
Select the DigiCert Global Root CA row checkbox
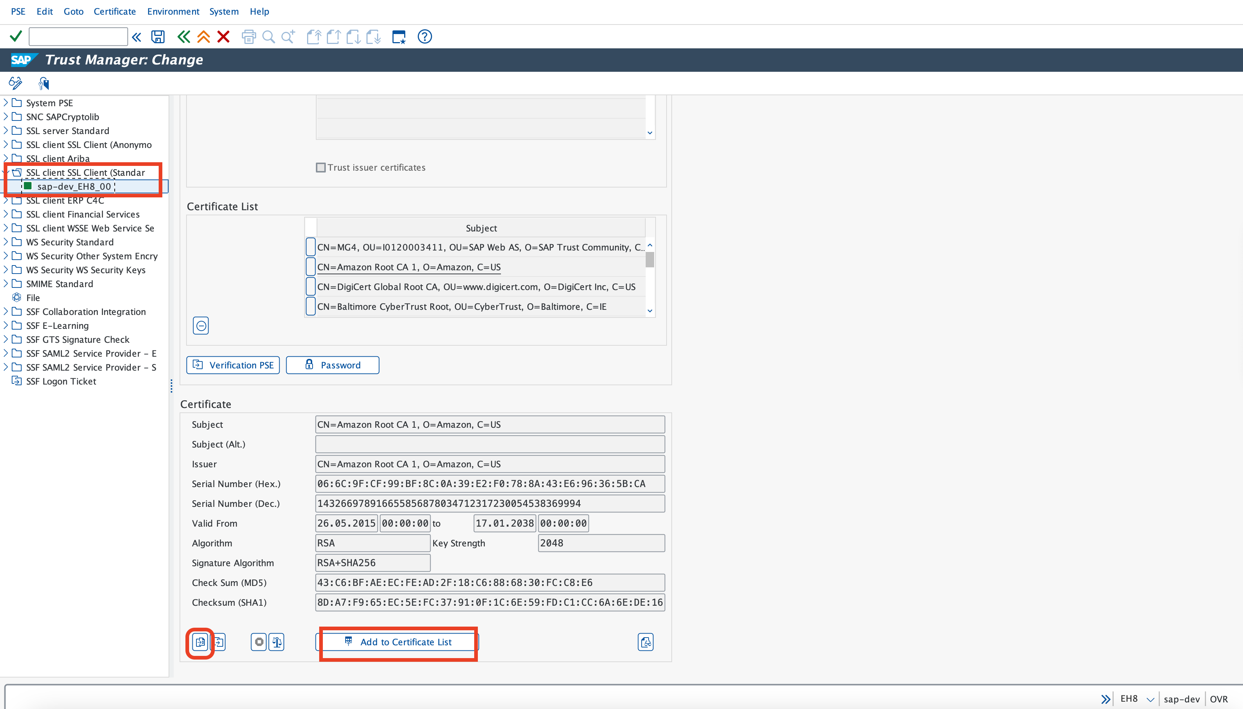310,286
